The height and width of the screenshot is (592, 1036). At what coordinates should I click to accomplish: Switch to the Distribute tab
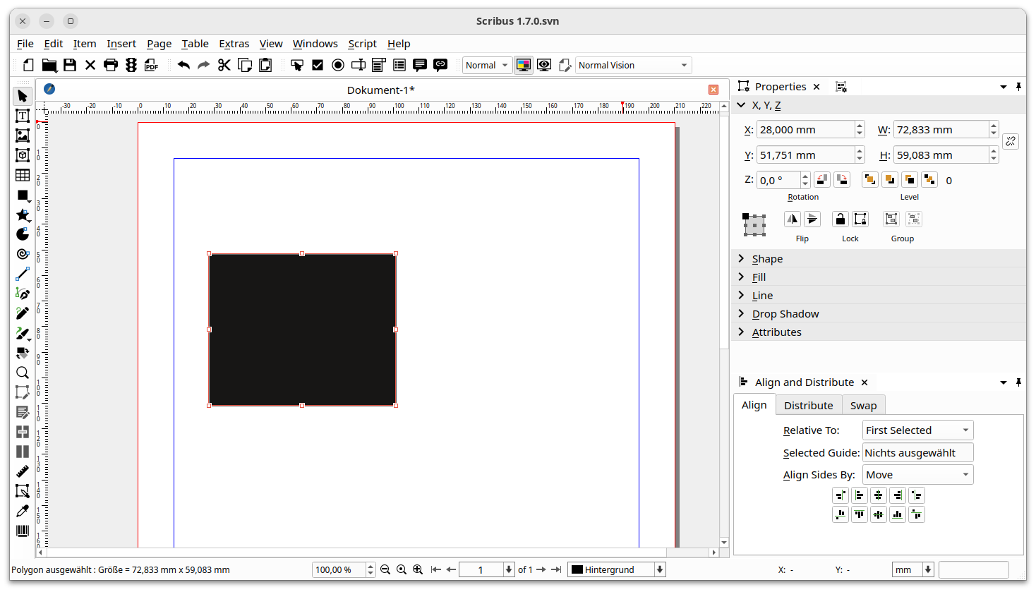808,406
